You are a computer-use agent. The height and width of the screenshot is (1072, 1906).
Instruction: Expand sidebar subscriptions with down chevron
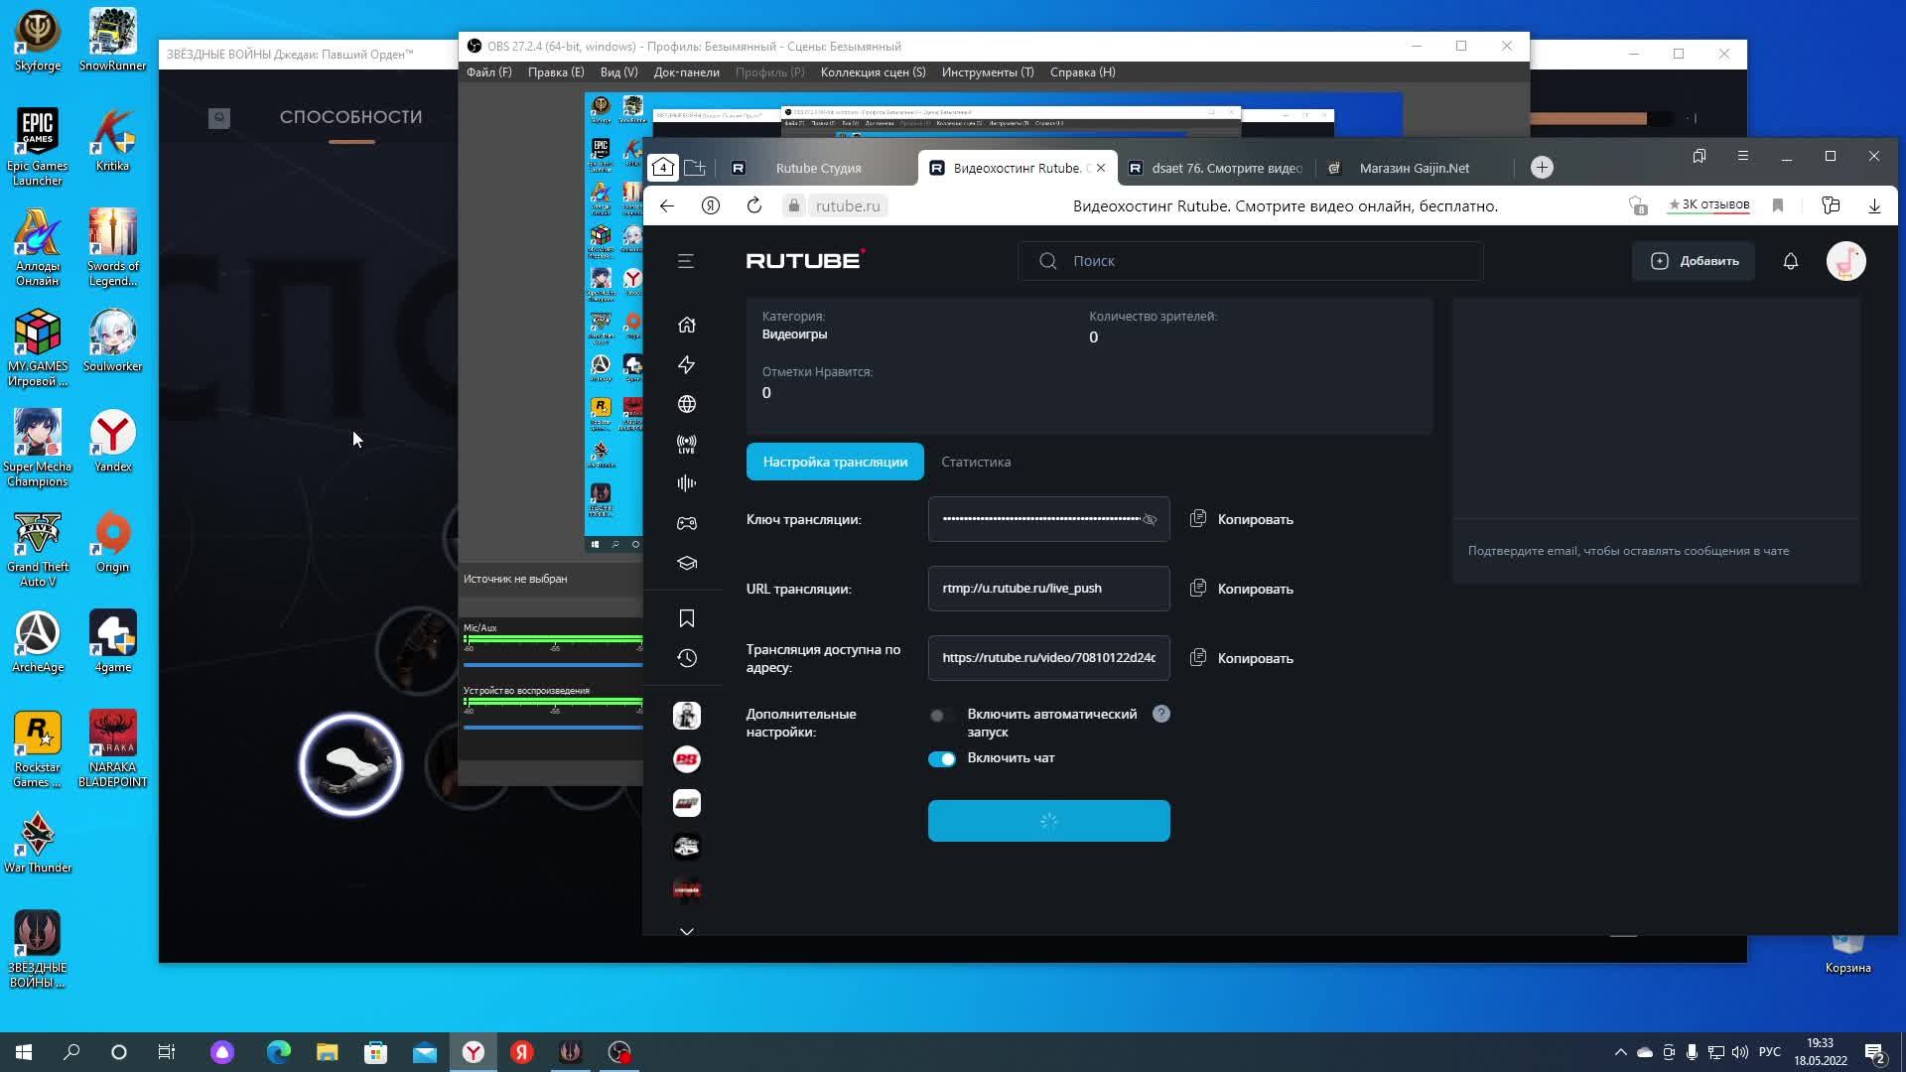[x=686, y=931]
